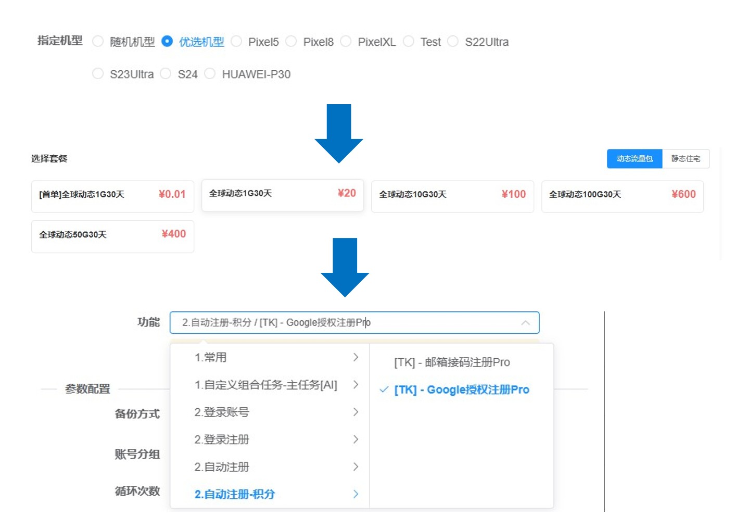Expand the 2.登录账号 category
This screenshot has width=735, height=528.
(x=356, y=412)
